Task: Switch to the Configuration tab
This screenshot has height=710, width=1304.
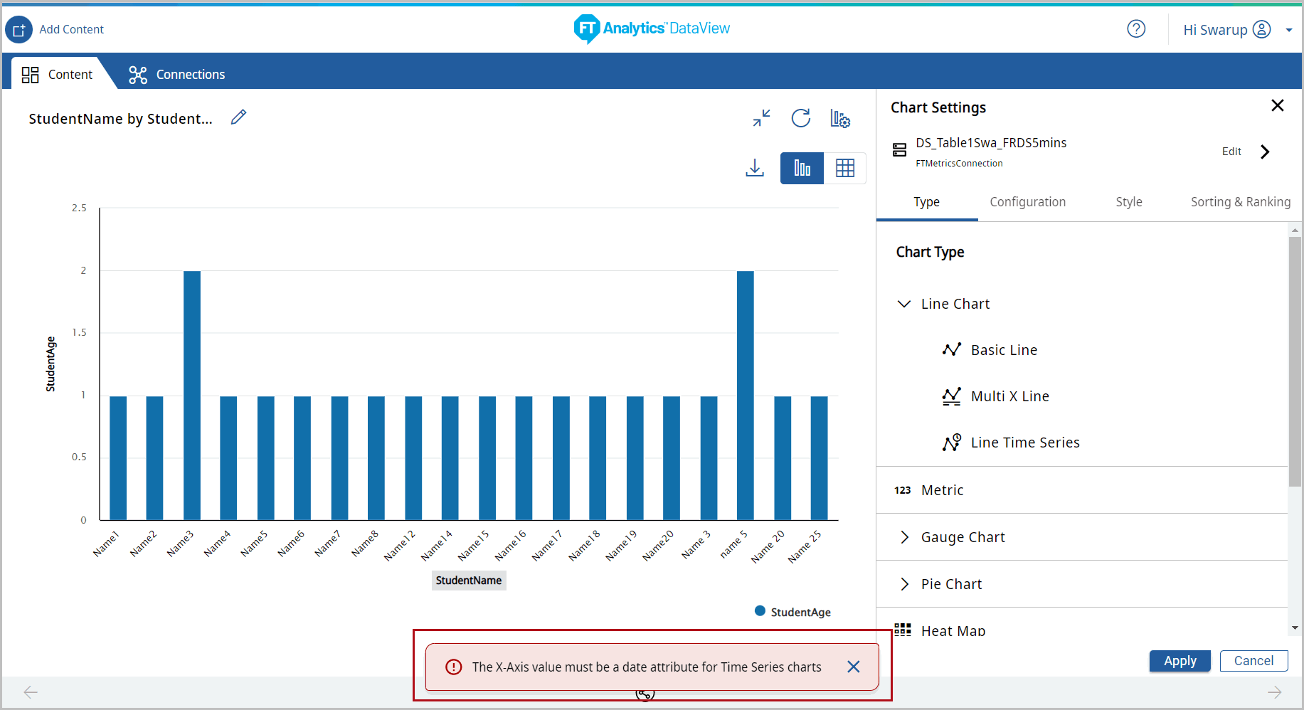Action: (1027, 202)
